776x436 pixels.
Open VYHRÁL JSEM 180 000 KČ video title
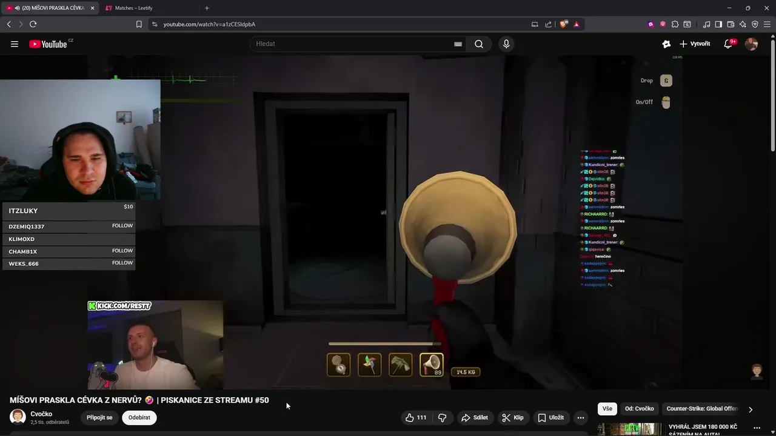pos(703,429)
